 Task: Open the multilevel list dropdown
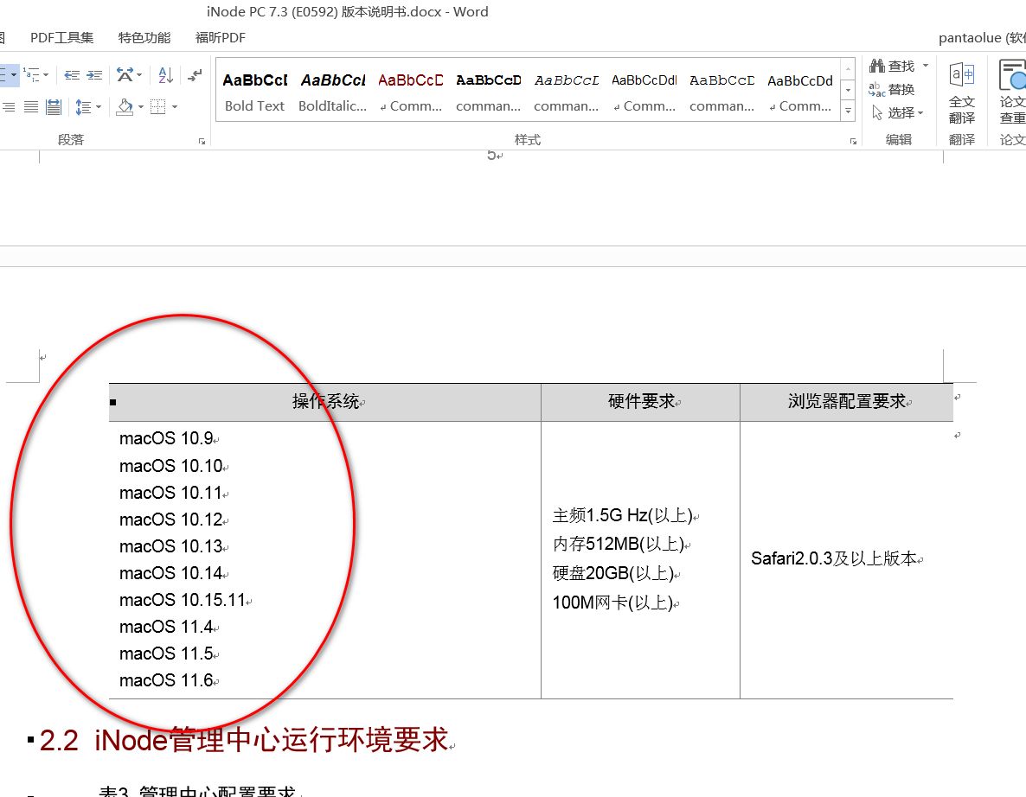[45, 75]
